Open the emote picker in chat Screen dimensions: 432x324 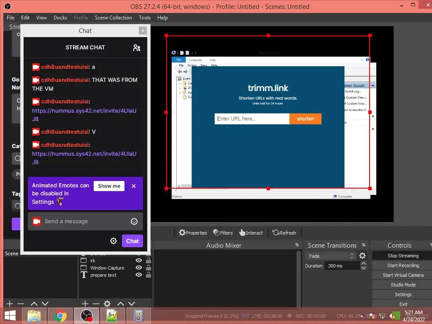[x=134, y=221]
